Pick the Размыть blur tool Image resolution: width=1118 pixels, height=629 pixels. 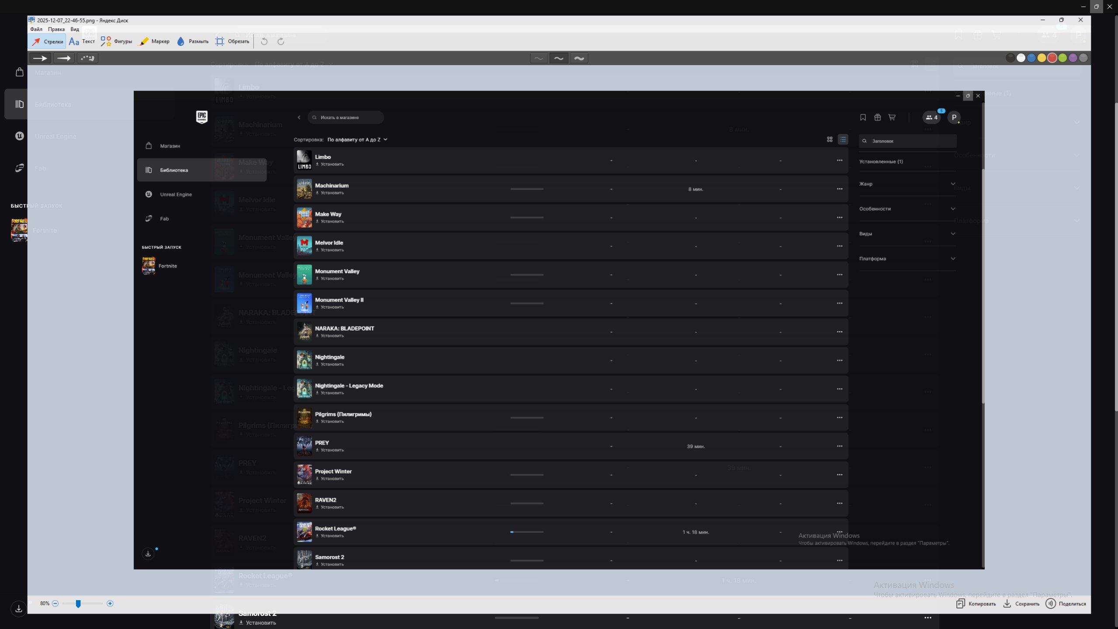[193, 42]
